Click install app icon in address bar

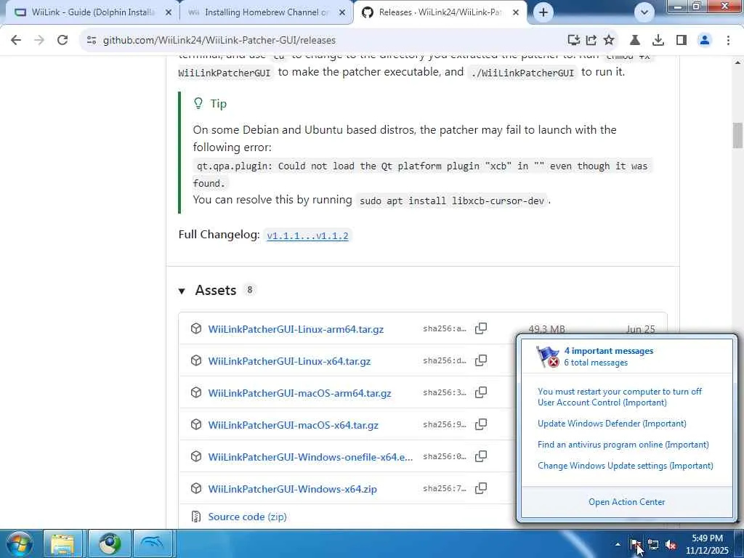point(574,41)
